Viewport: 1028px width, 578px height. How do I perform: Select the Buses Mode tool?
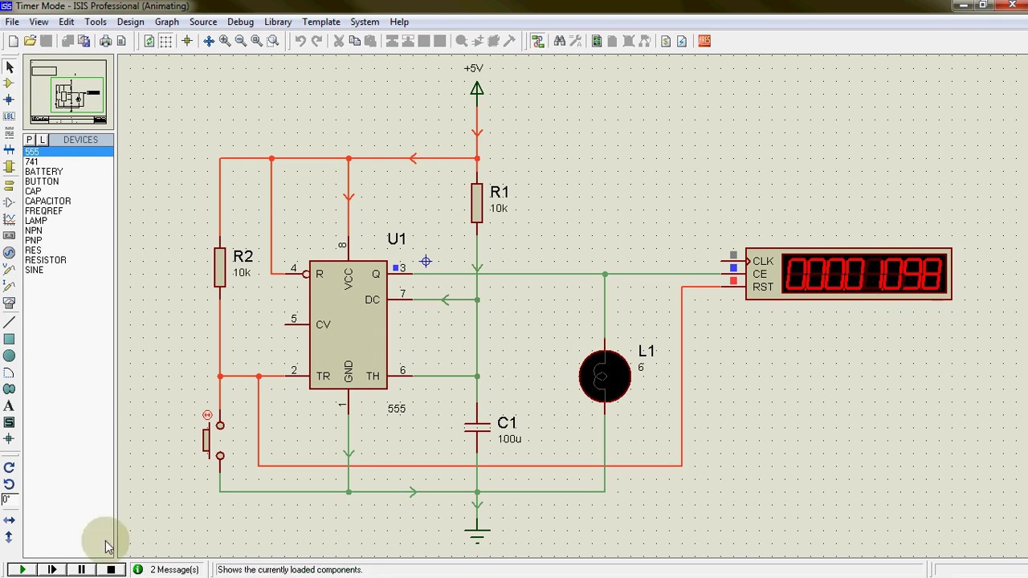click(x=10, y=149)
